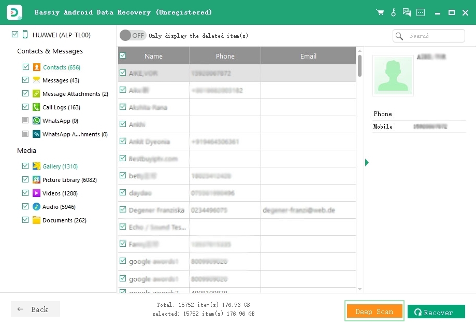This screenshot has height=325, width=476.
Task: Click the Gallery icon
Action: tap(36, 166)
